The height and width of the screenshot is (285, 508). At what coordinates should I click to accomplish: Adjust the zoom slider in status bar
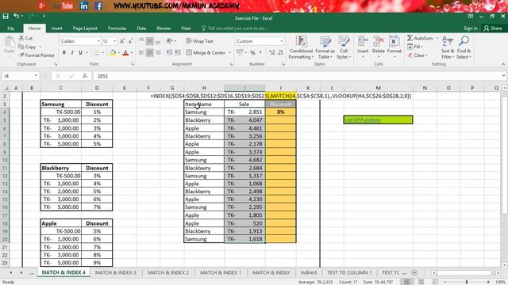[467, 282]
